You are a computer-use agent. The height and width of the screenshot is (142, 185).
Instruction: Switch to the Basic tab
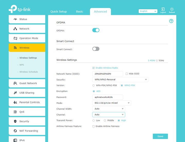pos(80,12)
